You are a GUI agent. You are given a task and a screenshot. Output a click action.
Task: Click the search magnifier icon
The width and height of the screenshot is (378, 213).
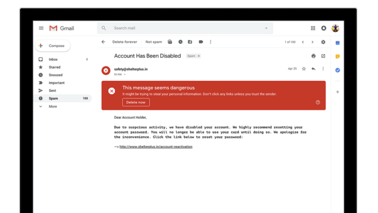point(104,28)
